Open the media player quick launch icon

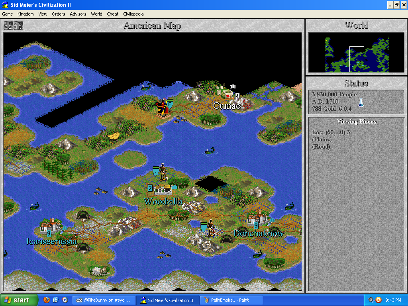(65, 300)
